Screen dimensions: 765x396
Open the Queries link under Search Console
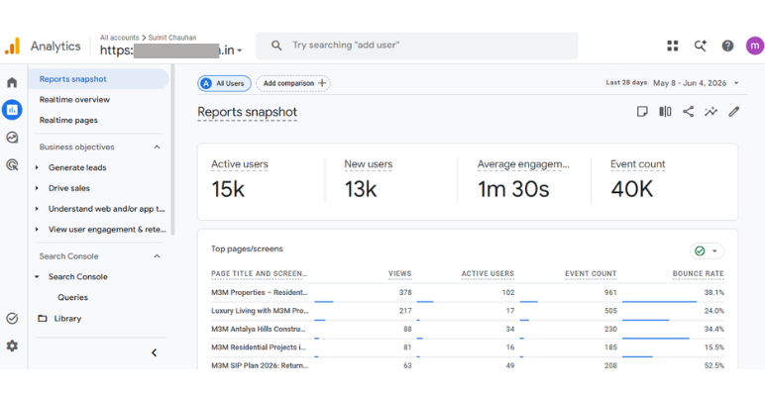pyautogui.click(x=72, y=297)
